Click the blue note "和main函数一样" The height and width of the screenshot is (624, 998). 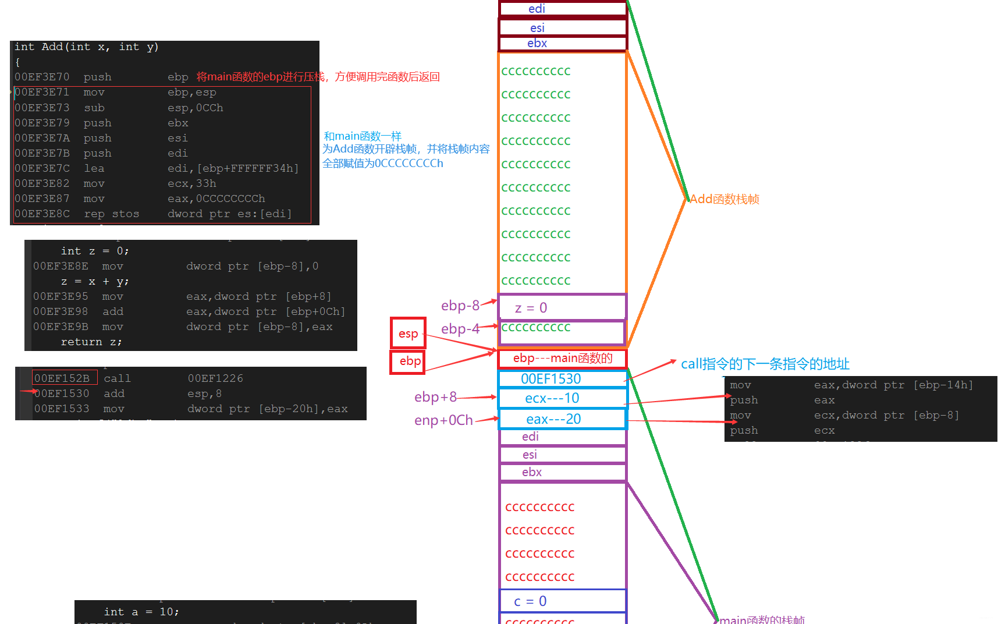[x=363, y=136]
